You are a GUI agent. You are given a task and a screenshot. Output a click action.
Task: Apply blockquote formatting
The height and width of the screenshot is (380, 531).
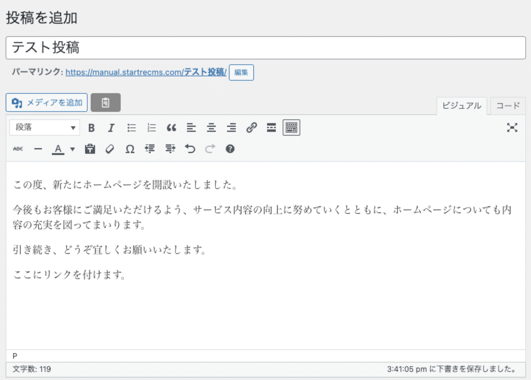(x=172, y=128)
